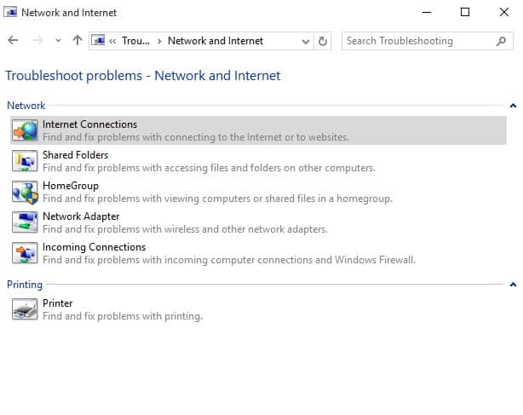523x415 pixels.
Task: Open the recent locations dropdown arrow
Action: pos(58,41)
